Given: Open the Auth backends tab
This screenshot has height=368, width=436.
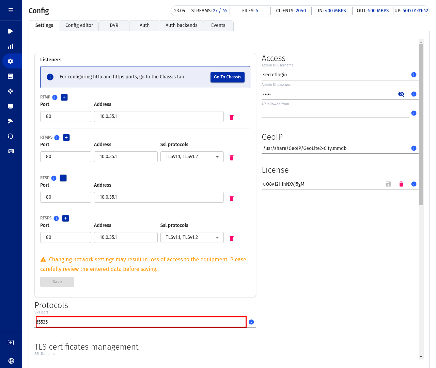Looking at the screenshot, I should (x=181, y=26).
